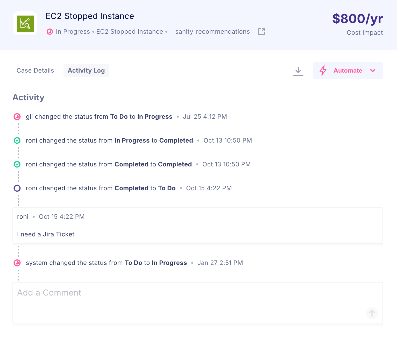Open case in new window via external link icon
This screenshot has width=397, height=337.
[261, 32]
